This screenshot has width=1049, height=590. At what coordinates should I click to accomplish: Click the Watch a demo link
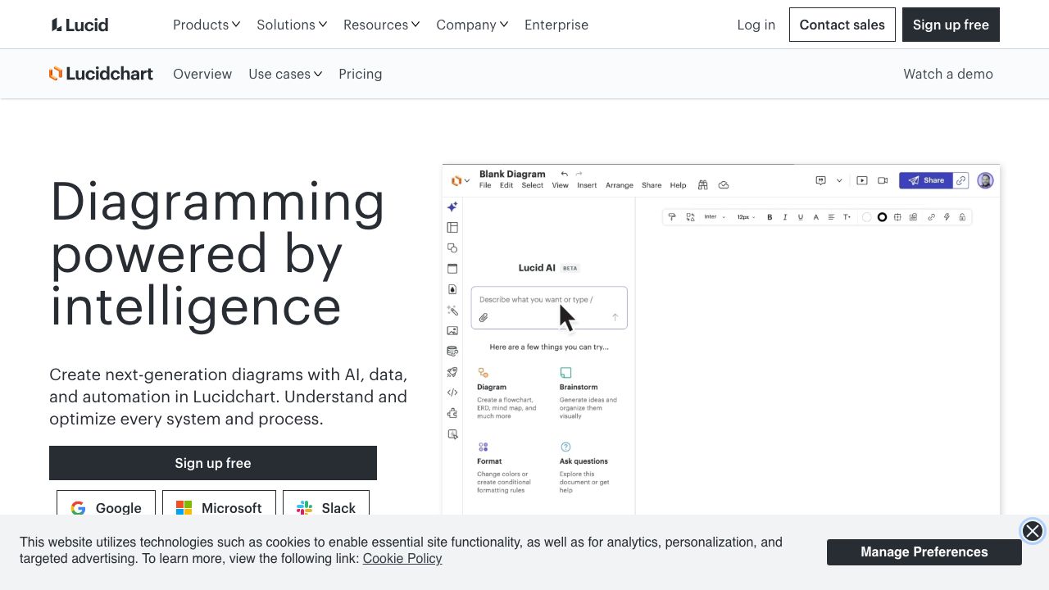(x=948, y=74)
